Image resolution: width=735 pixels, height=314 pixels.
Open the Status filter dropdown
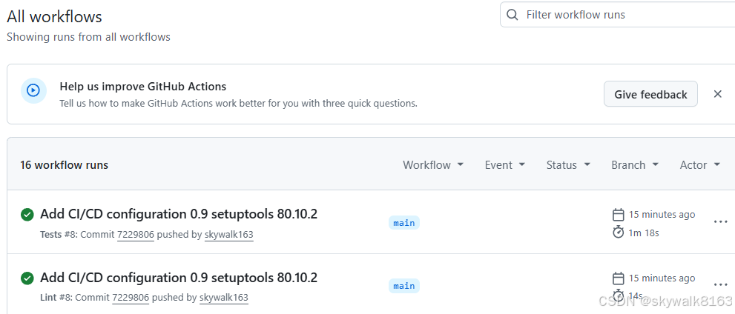click(568, 164)
